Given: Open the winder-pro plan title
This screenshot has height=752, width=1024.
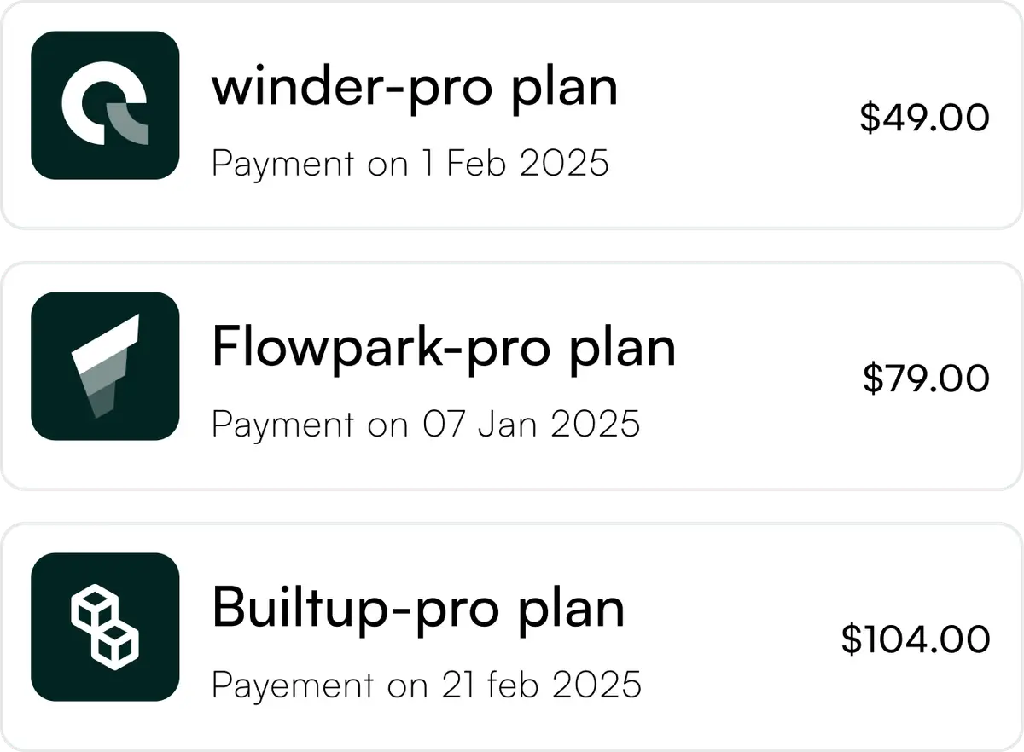Looking at the screenshot, I should tap(415, 88).
